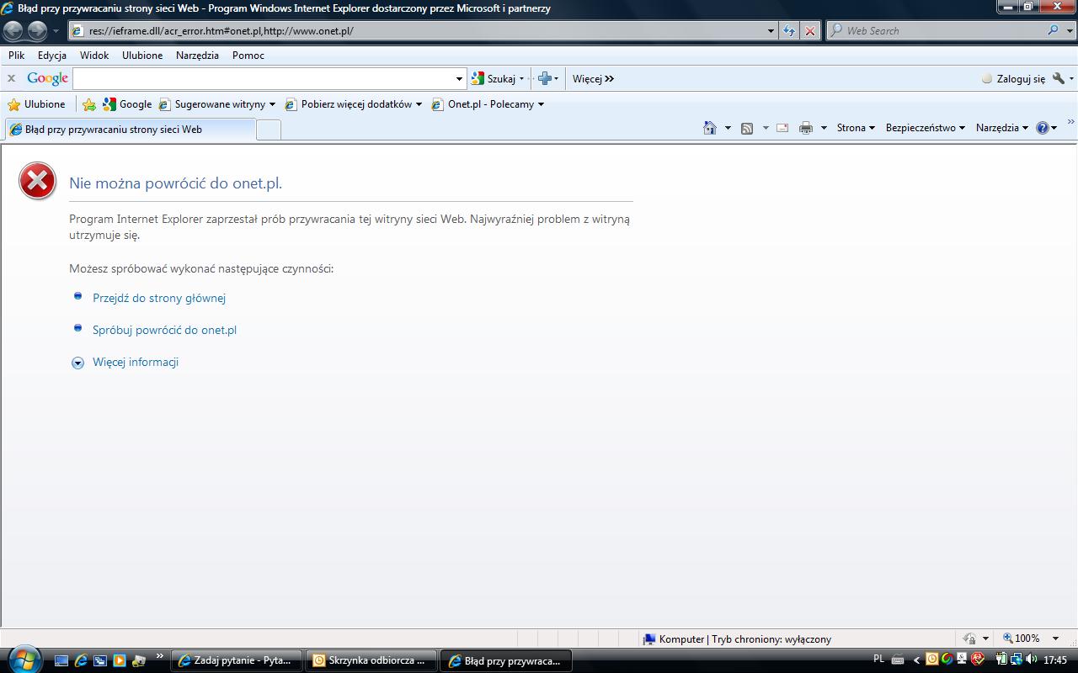Image resolution: width=1078 pixels, height=673 pixels.
Task: Click the search magnifier icon
Action: (1054, 30)
